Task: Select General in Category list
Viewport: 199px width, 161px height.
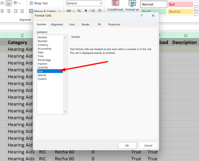Action: click(50, 37)
